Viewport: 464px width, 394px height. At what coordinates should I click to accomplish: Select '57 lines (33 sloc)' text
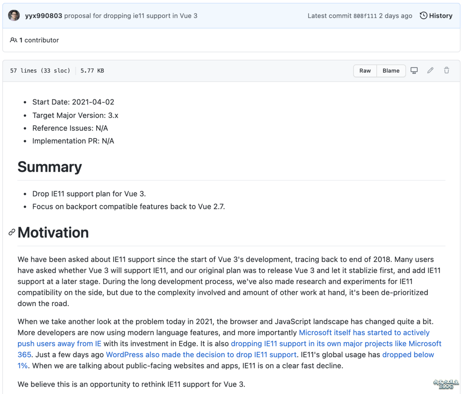point(40,71)
